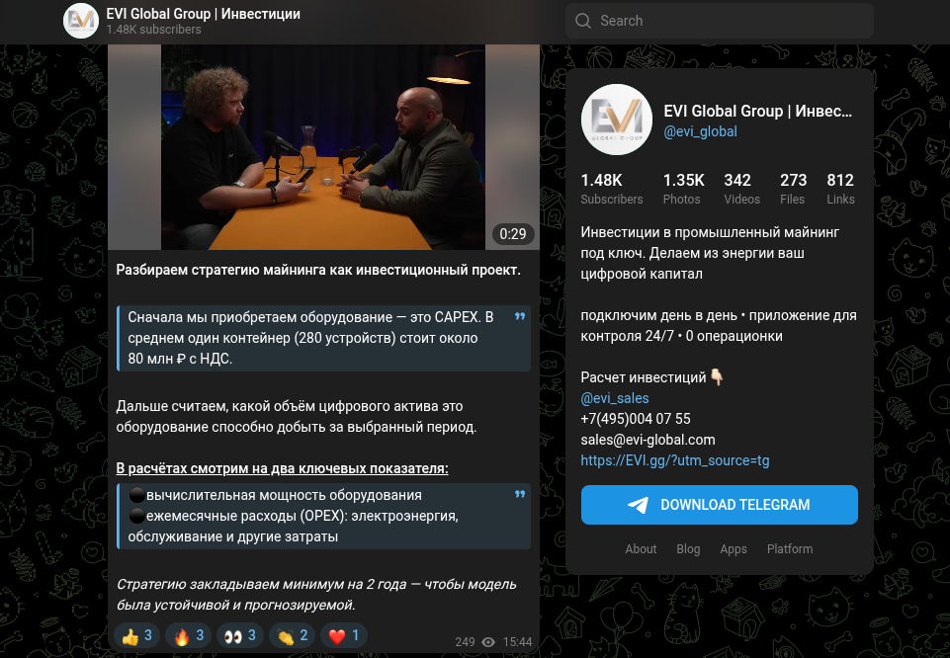Click the italic text 'Стратегию закладываем минимум на 2 года'
950x658 pixels.
[316, 595]
